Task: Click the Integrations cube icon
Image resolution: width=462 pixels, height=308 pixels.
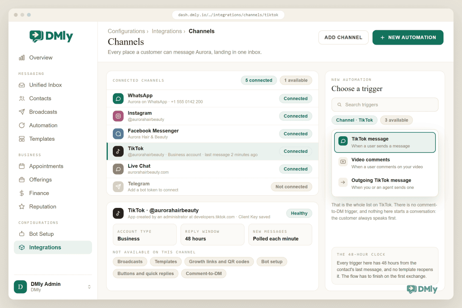Action: tap(22, 248)
